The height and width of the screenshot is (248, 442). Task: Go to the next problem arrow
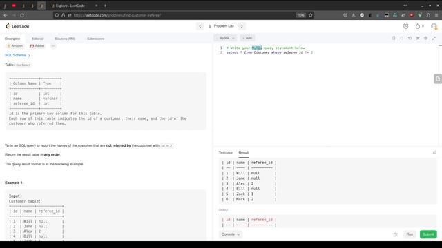242,26
